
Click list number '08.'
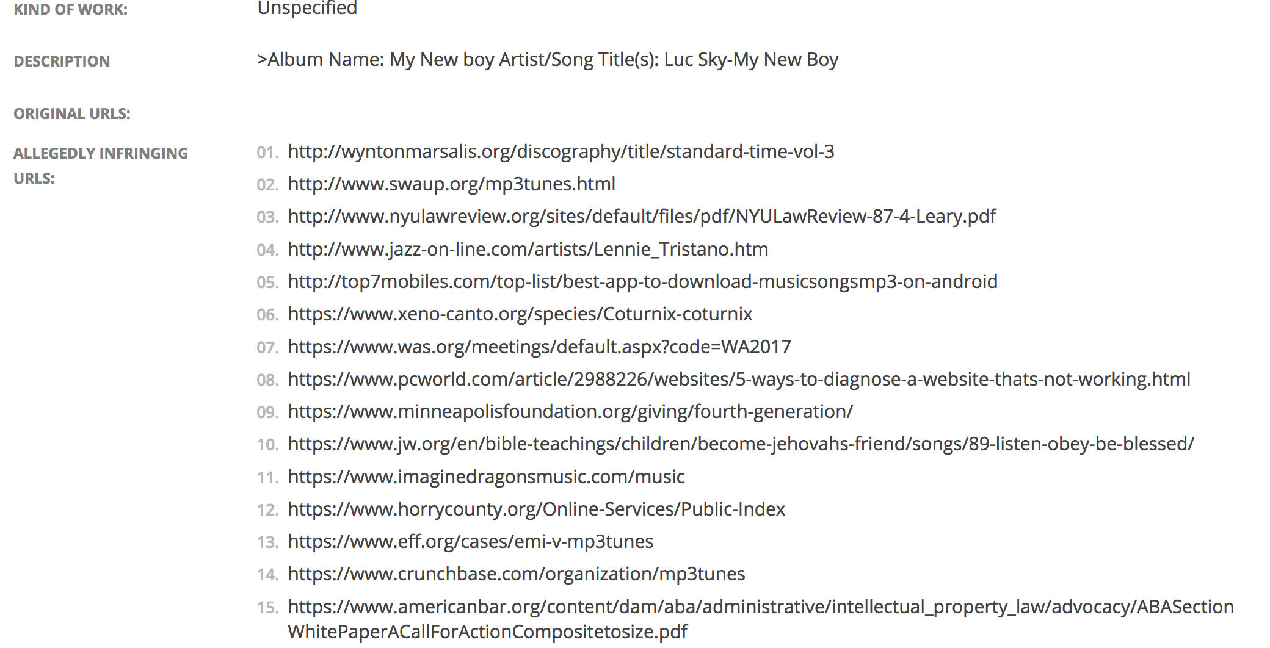267,380
